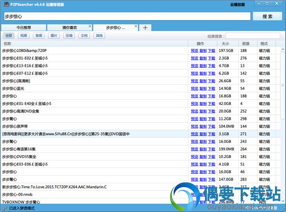Maximize the P2PSearcher window
The height and width of the screenshot is (212, 286).
tap(267, 4)
